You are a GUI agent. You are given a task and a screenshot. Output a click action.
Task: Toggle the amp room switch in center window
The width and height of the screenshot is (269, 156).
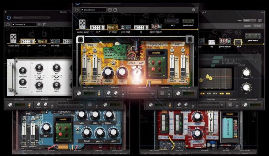pos(169,94)
